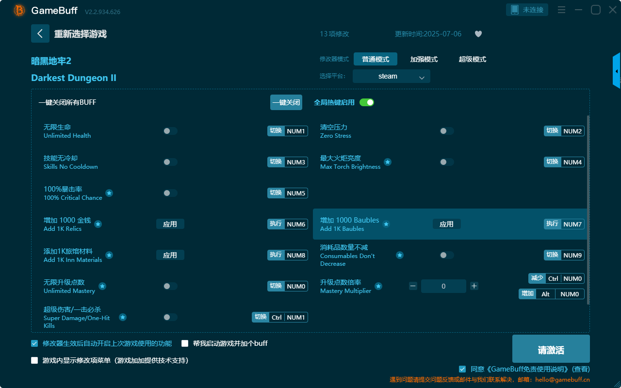621x388 pixels.
Task: Click NUM9 hotkey for Consumables Don't Decrease
Action: 564,255
